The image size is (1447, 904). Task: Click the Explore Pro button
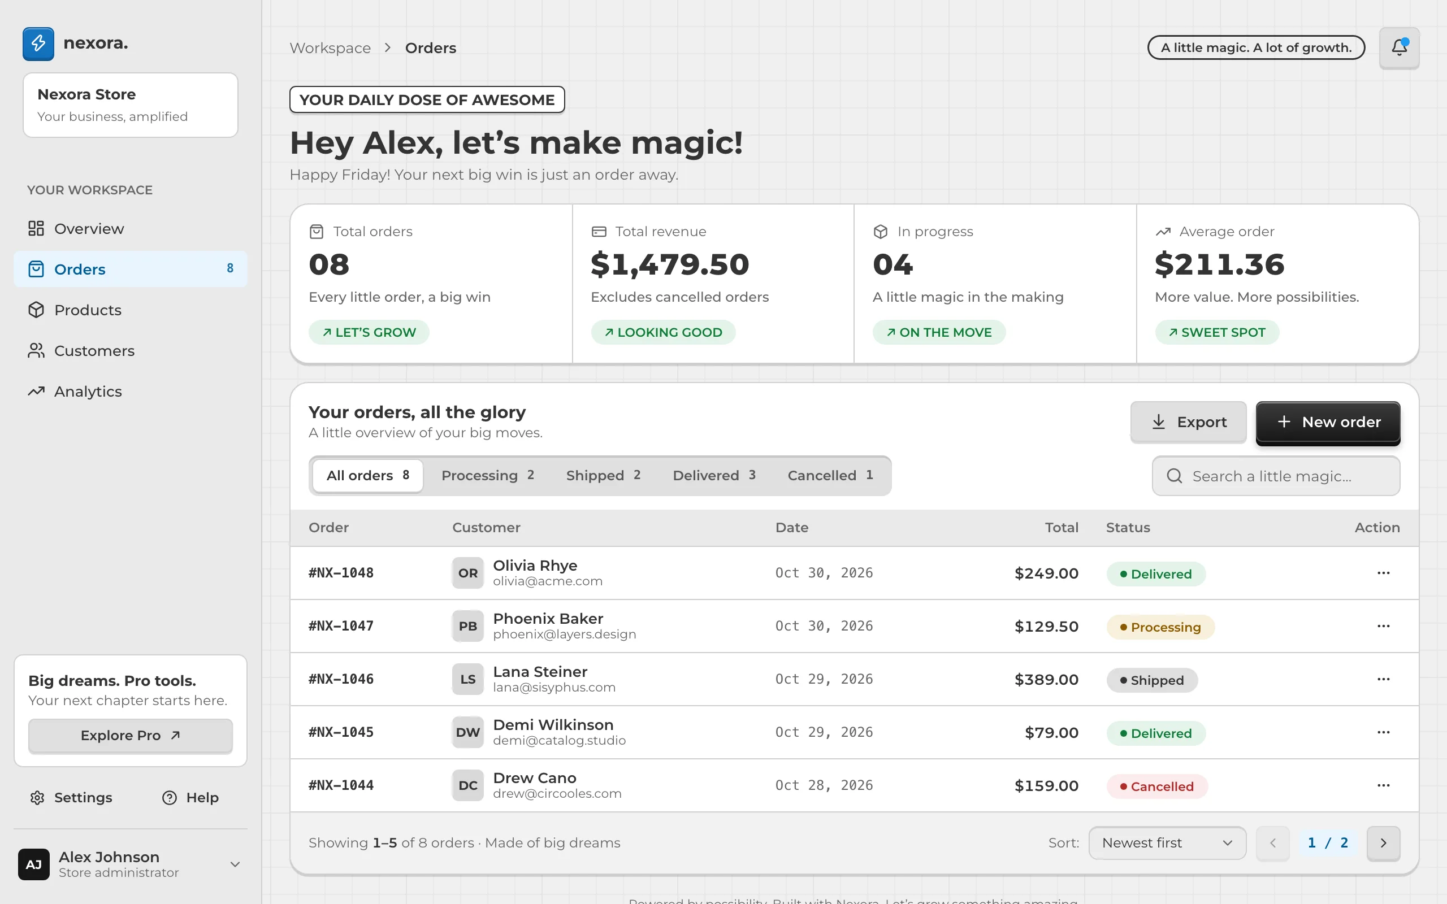[131, 736]
